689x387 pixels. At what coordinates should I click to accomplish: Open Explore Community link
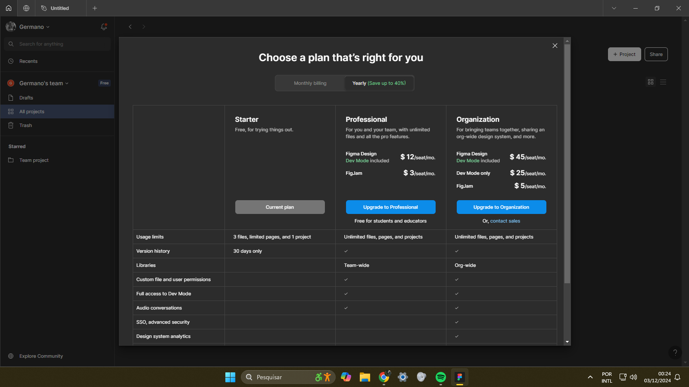point(41,356)
